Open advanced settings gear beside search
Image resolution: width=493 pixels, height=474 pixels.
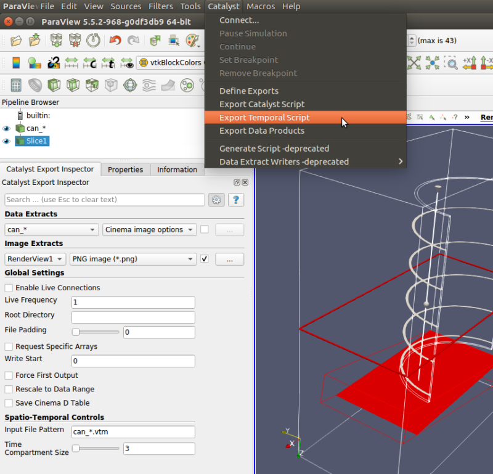[x=216, y=200]
